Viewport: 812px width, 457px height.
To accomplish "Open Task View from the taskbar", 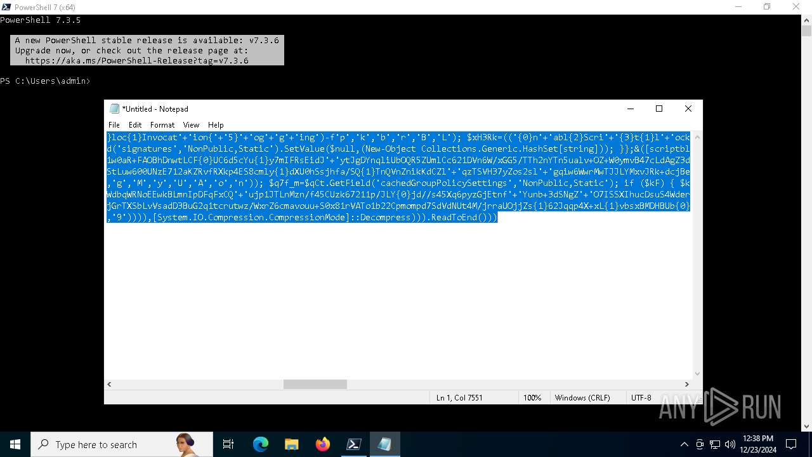I will click(x=228, y=444).
